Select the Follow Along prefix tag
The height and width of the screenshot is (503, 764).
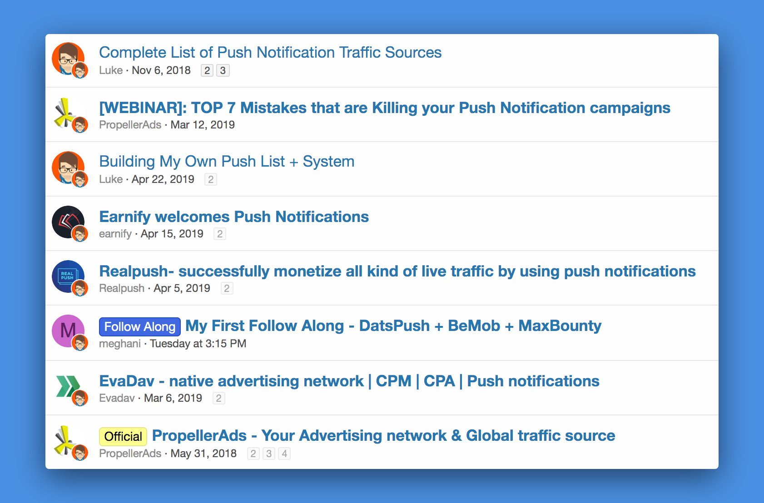pyautogui.click(x=140, y=326)
